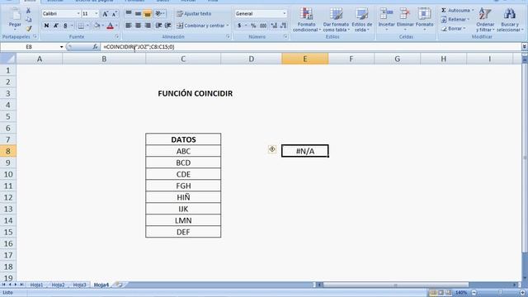The image size is (528, 297).
Task: Click the insert new worksheet tab icon
Action: coord(119,285)
